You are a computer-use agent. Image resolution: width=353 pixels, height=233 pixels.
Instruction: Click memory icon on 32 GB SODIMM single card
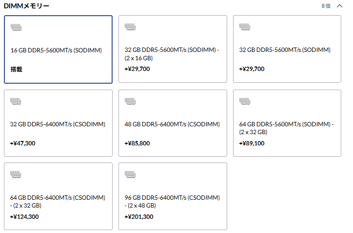[x=245, y=27]
